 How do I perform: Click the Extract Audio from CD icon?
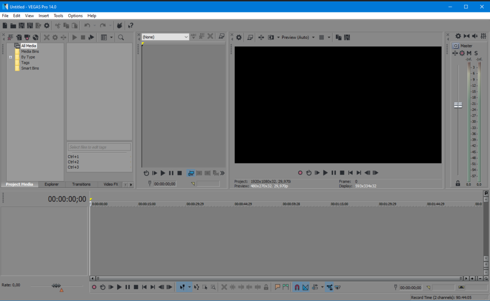35,37
